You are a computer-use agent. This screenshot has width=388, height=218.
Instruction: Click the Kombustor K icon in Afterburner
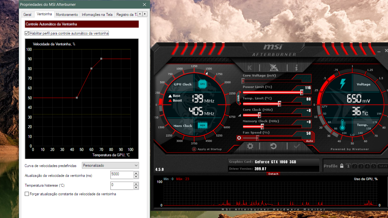click(x=250, y=68)
